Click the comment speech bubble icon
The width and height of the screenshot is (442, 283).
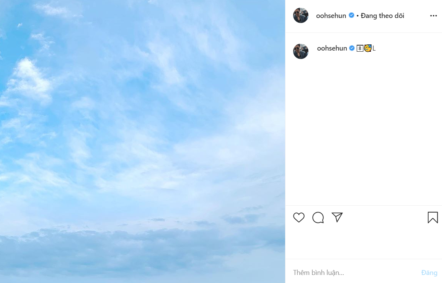(x=318, y=218)
